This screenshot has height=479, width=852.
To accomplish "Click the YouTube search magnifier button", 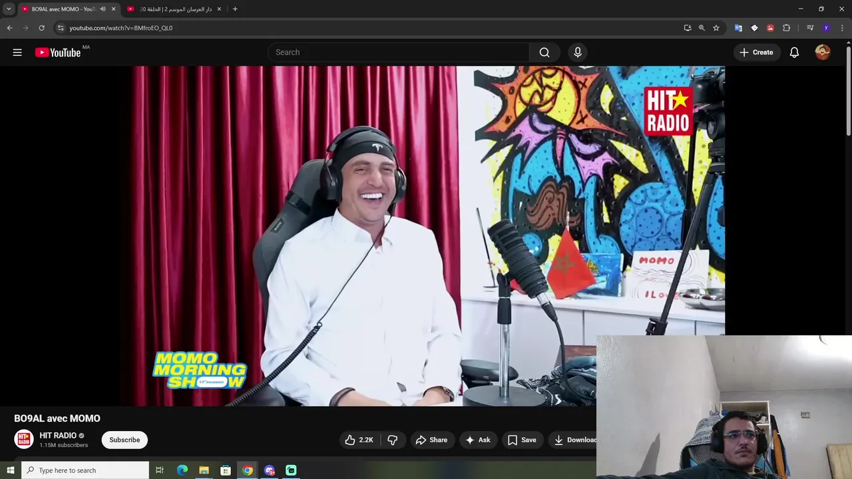I will coord(544,53).
